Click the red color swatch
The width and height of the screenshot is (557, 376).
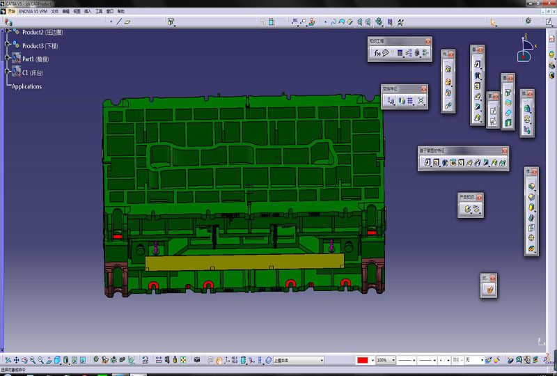363,360
